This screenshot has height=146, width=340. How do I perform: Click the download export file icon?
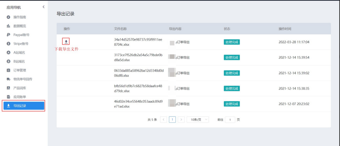[x=66, y=42]
